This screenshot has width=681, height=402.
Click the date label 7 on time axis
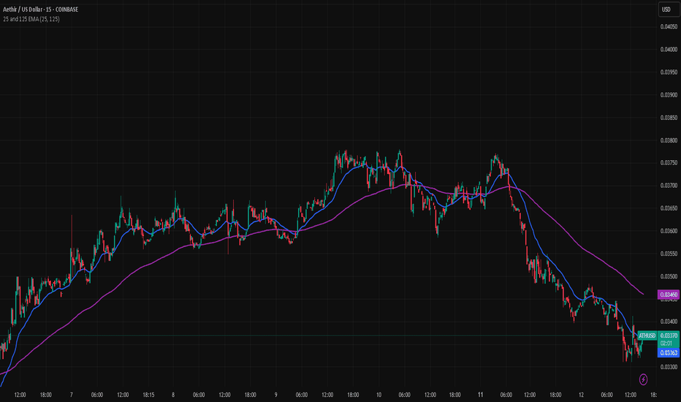(x=71, y=395)
